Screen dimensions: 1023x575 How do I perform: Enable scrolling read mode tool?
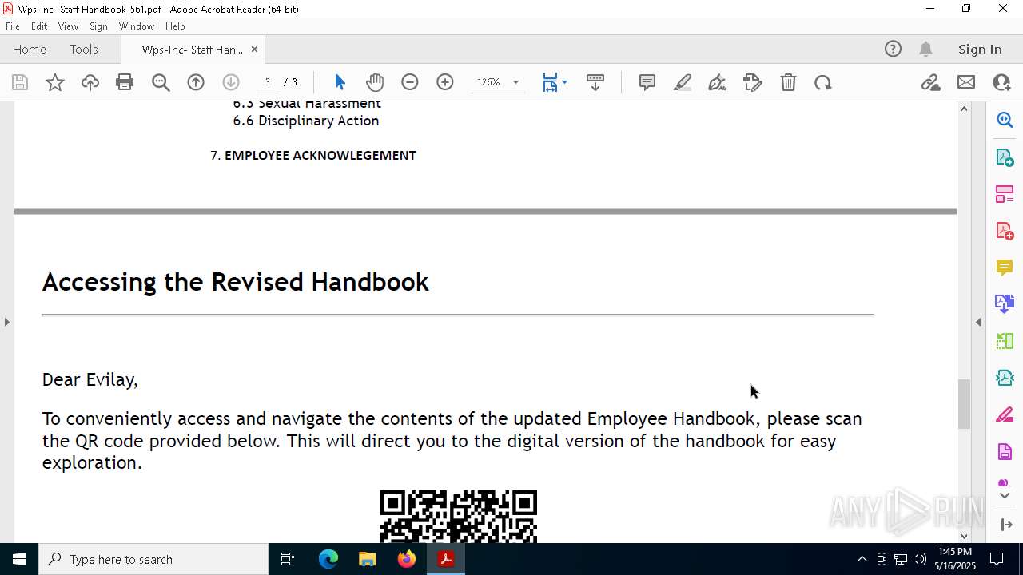(x=595, y=82)
